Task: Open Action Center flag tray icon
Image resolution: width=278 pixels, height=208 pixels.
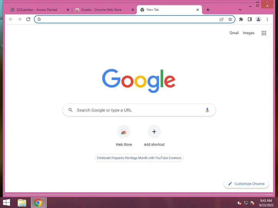Action: tap(252, 203)
